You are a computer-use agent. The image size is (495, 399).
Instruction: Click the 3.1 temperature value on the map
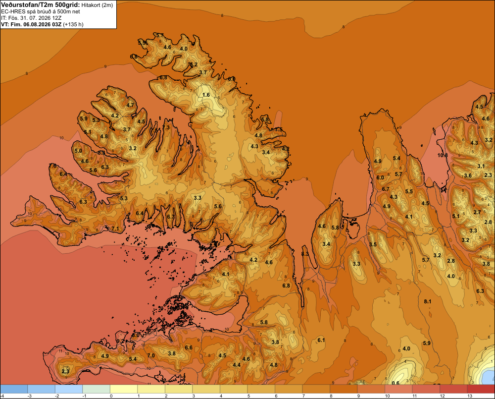click(x=481, y=166)
